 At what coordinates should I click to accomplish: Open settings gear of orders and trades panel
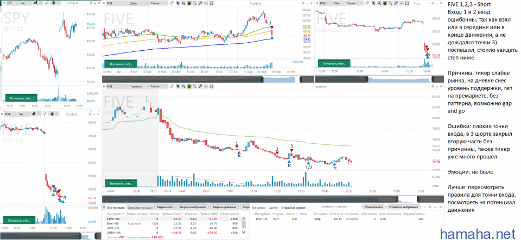pyautogui.click(x=430, y=207)
